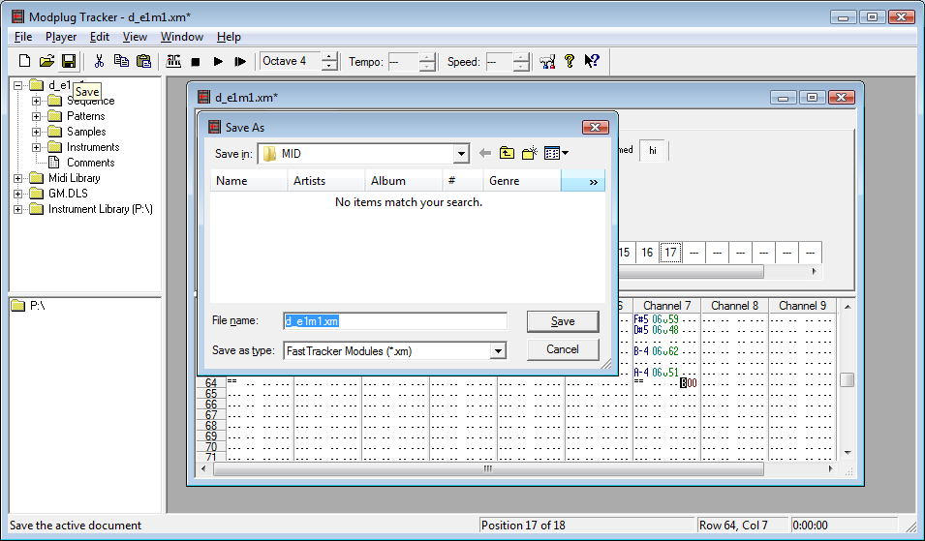Sort by the Album column header
Image resolution: width=925 pixels, height=541 pixels.
point(404,181)
